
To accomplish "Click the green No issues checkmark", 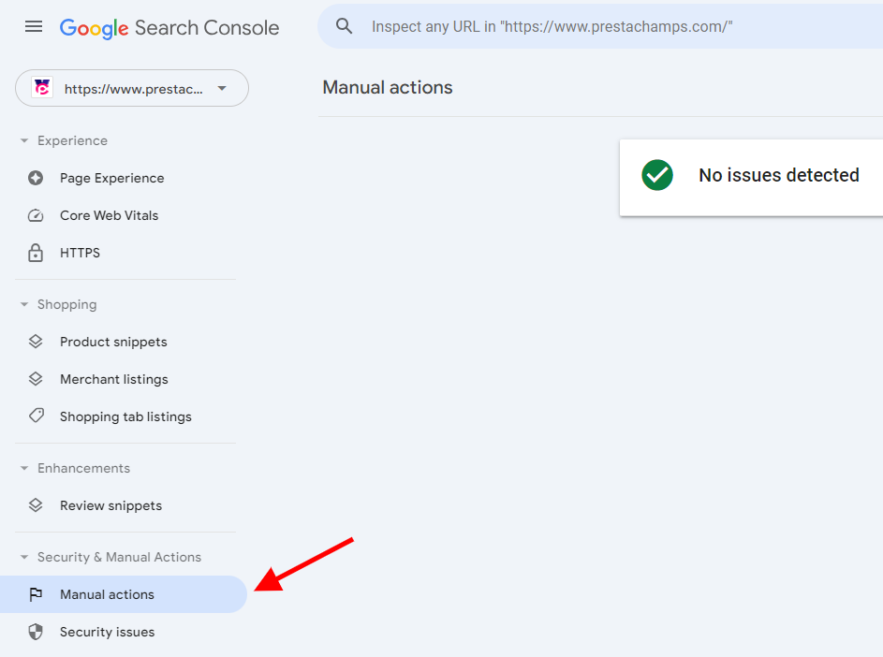I will pyautogui.click(x=656, y=175).
